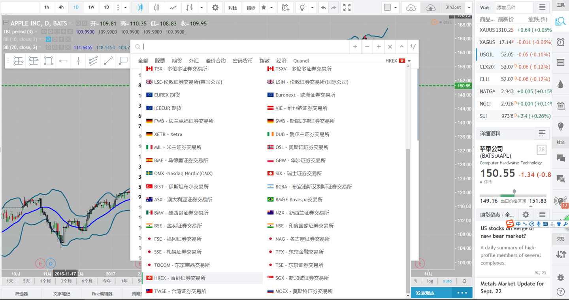This screenshot has width=569, height=300.
Task: Open the 3in2out layout dropdown
Action: 469,7
